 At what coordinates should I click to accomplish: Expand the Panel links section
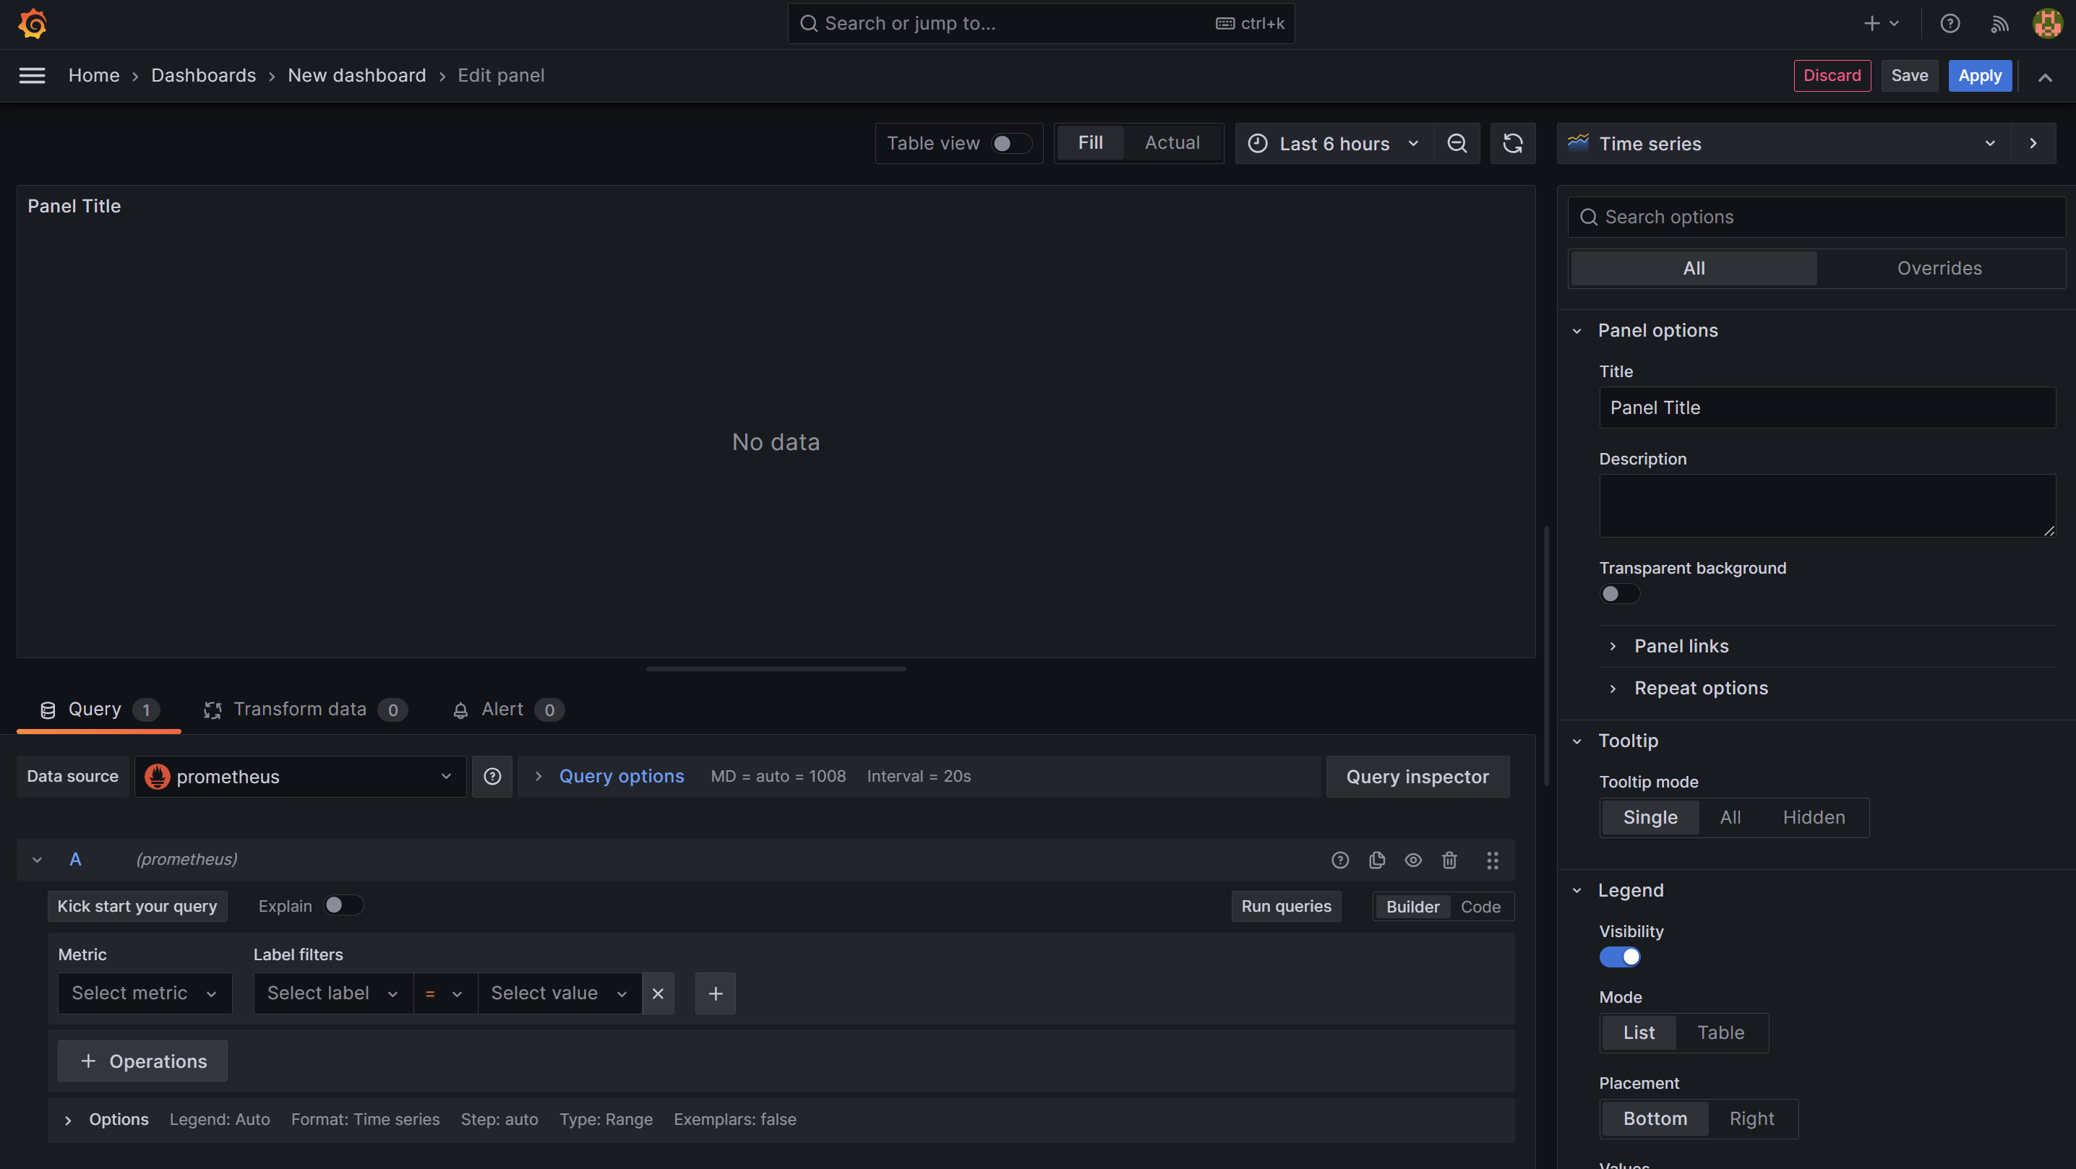(1681, 646)
